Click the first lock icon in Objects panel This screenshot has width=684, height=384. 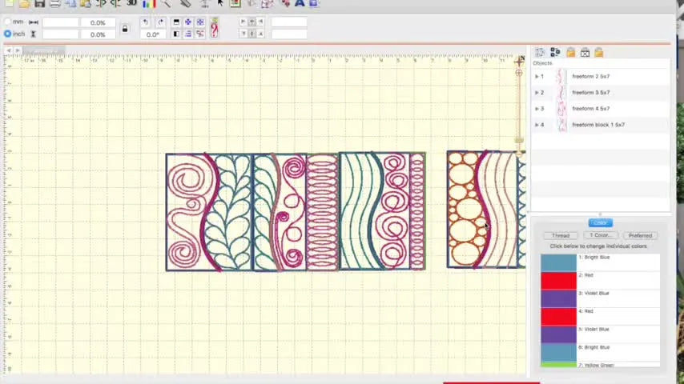click(x=570, y=52)
